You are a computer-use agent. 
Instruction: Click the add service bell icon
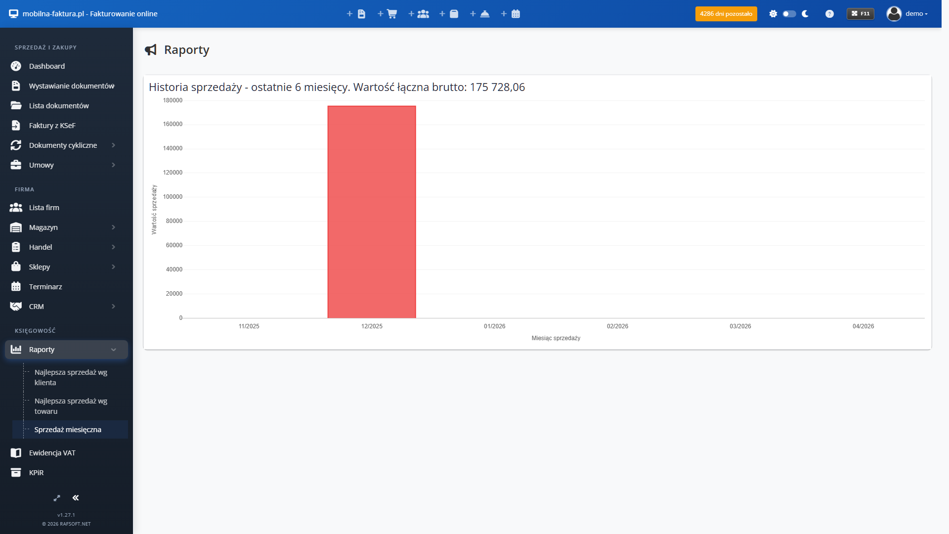pos(480,14)
